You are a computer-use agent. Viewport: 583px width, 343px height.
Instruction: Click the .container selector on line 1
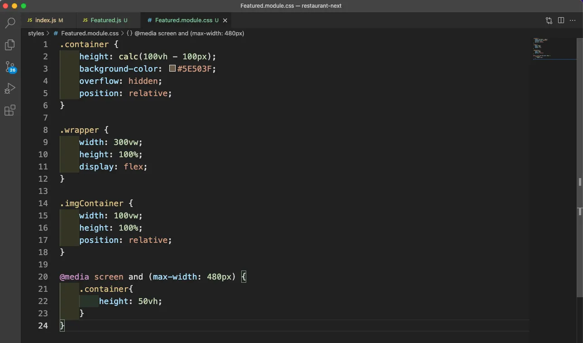(x=84, y=44)
